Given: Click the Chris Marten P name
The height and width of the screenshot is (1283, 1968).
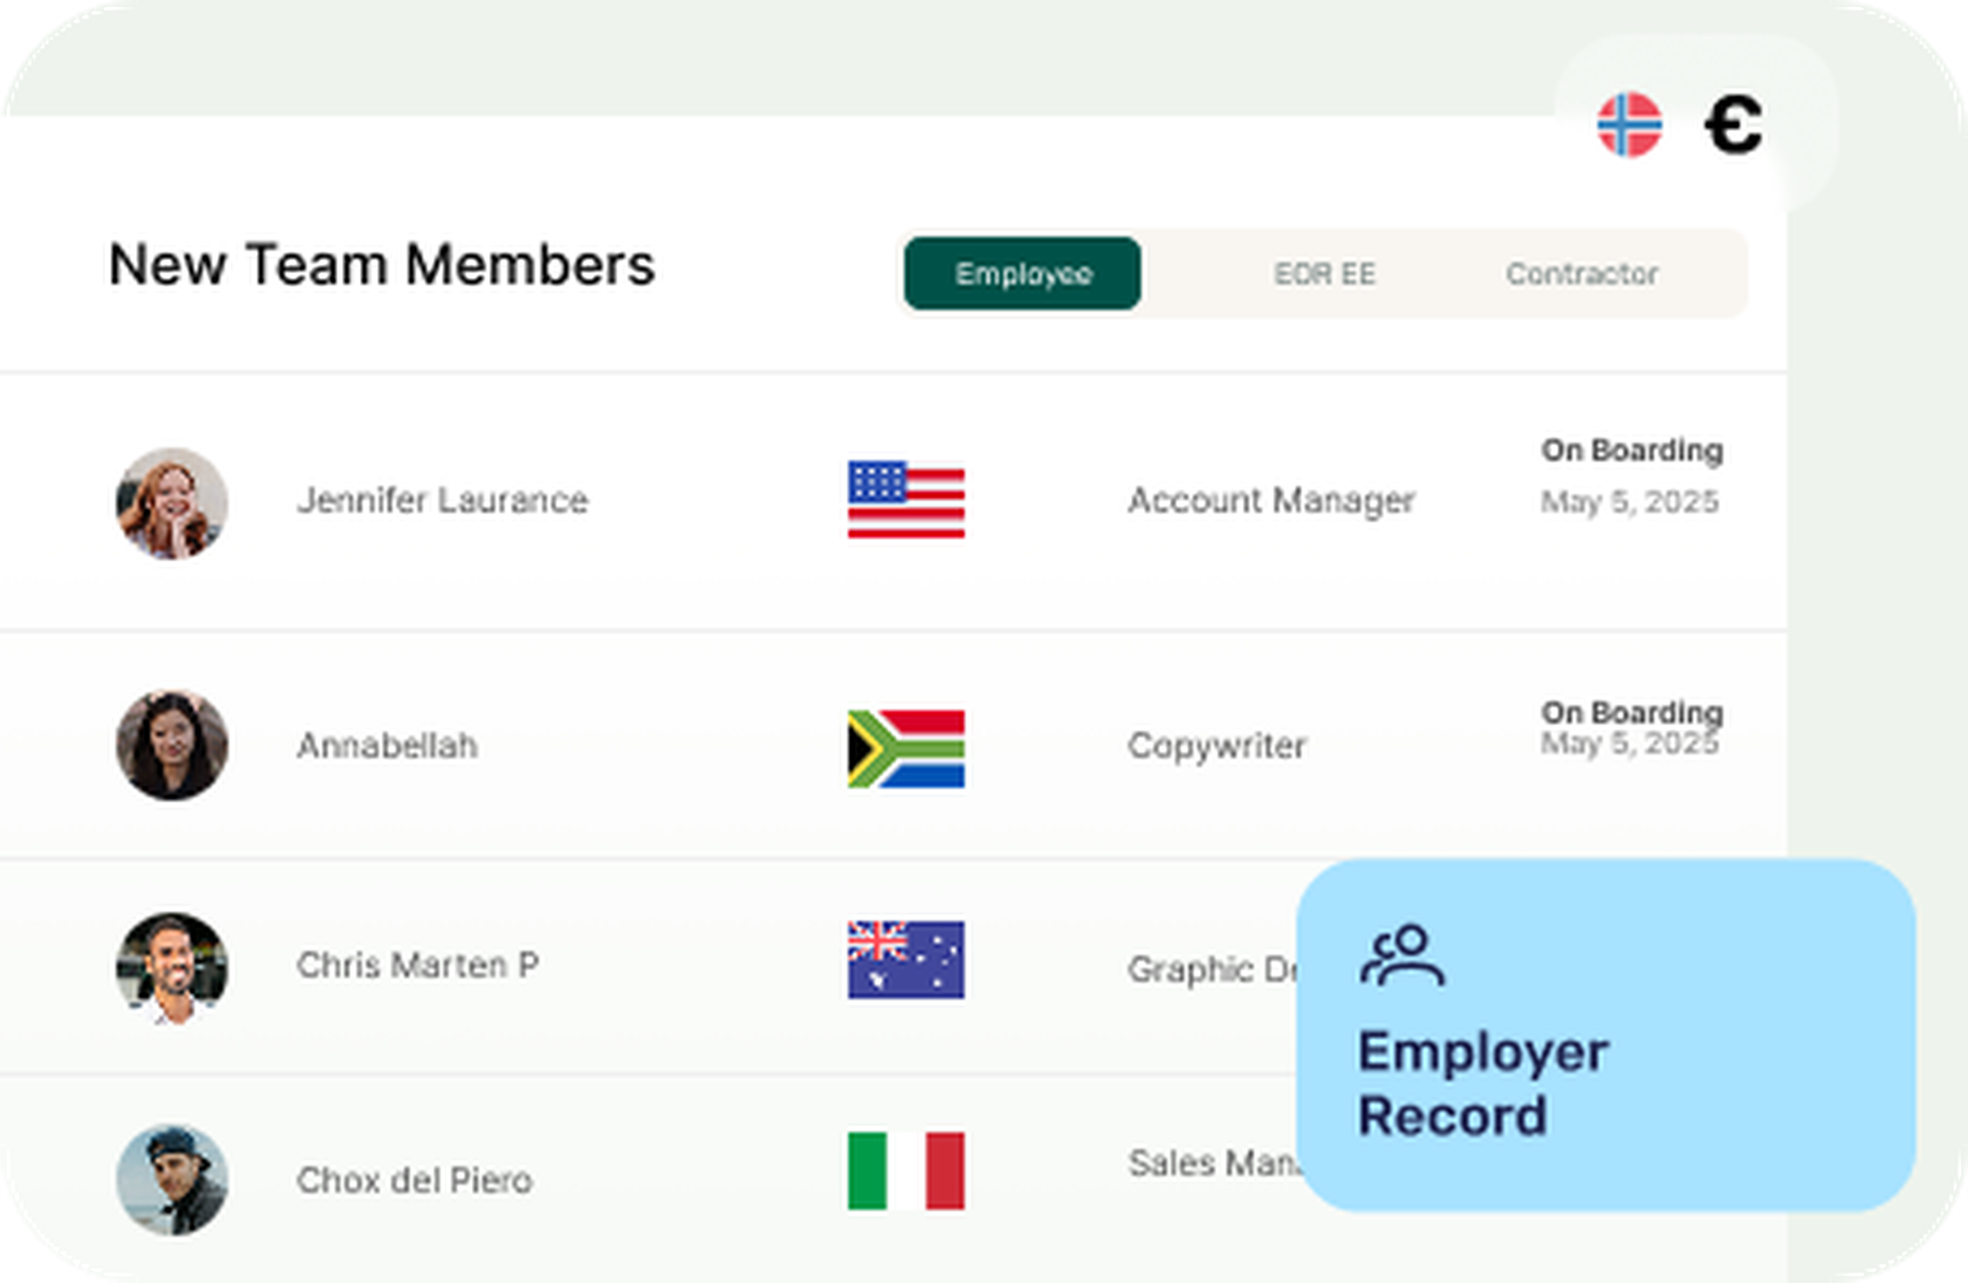Looking at the screenshot, I should [x=418, y=965].
